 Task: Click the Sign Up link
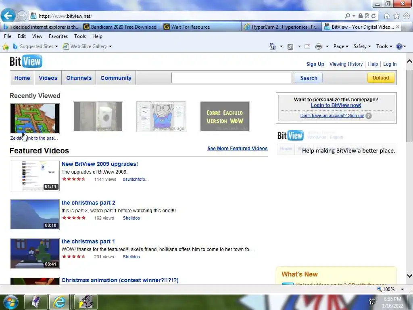(315, 64)
